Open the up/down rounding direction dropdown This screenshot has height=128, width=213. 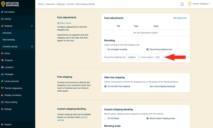pos(133,57)
